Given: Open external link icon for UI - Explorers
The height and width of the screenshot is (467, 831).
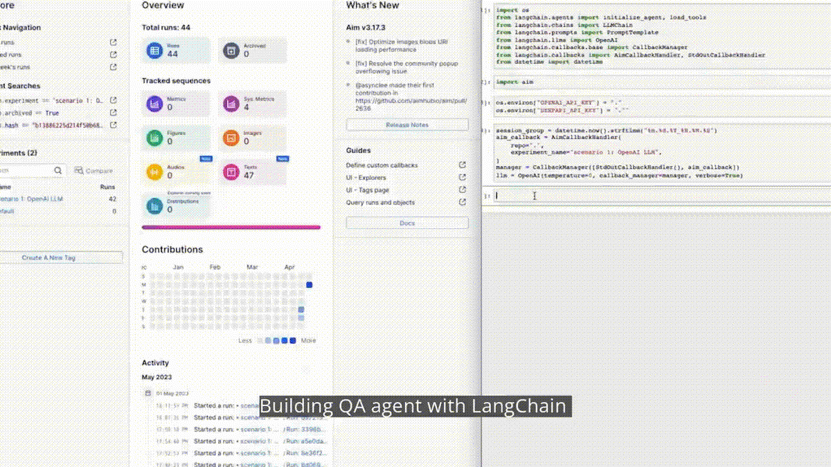Looking at the screenshot, I should coord(463,178).
